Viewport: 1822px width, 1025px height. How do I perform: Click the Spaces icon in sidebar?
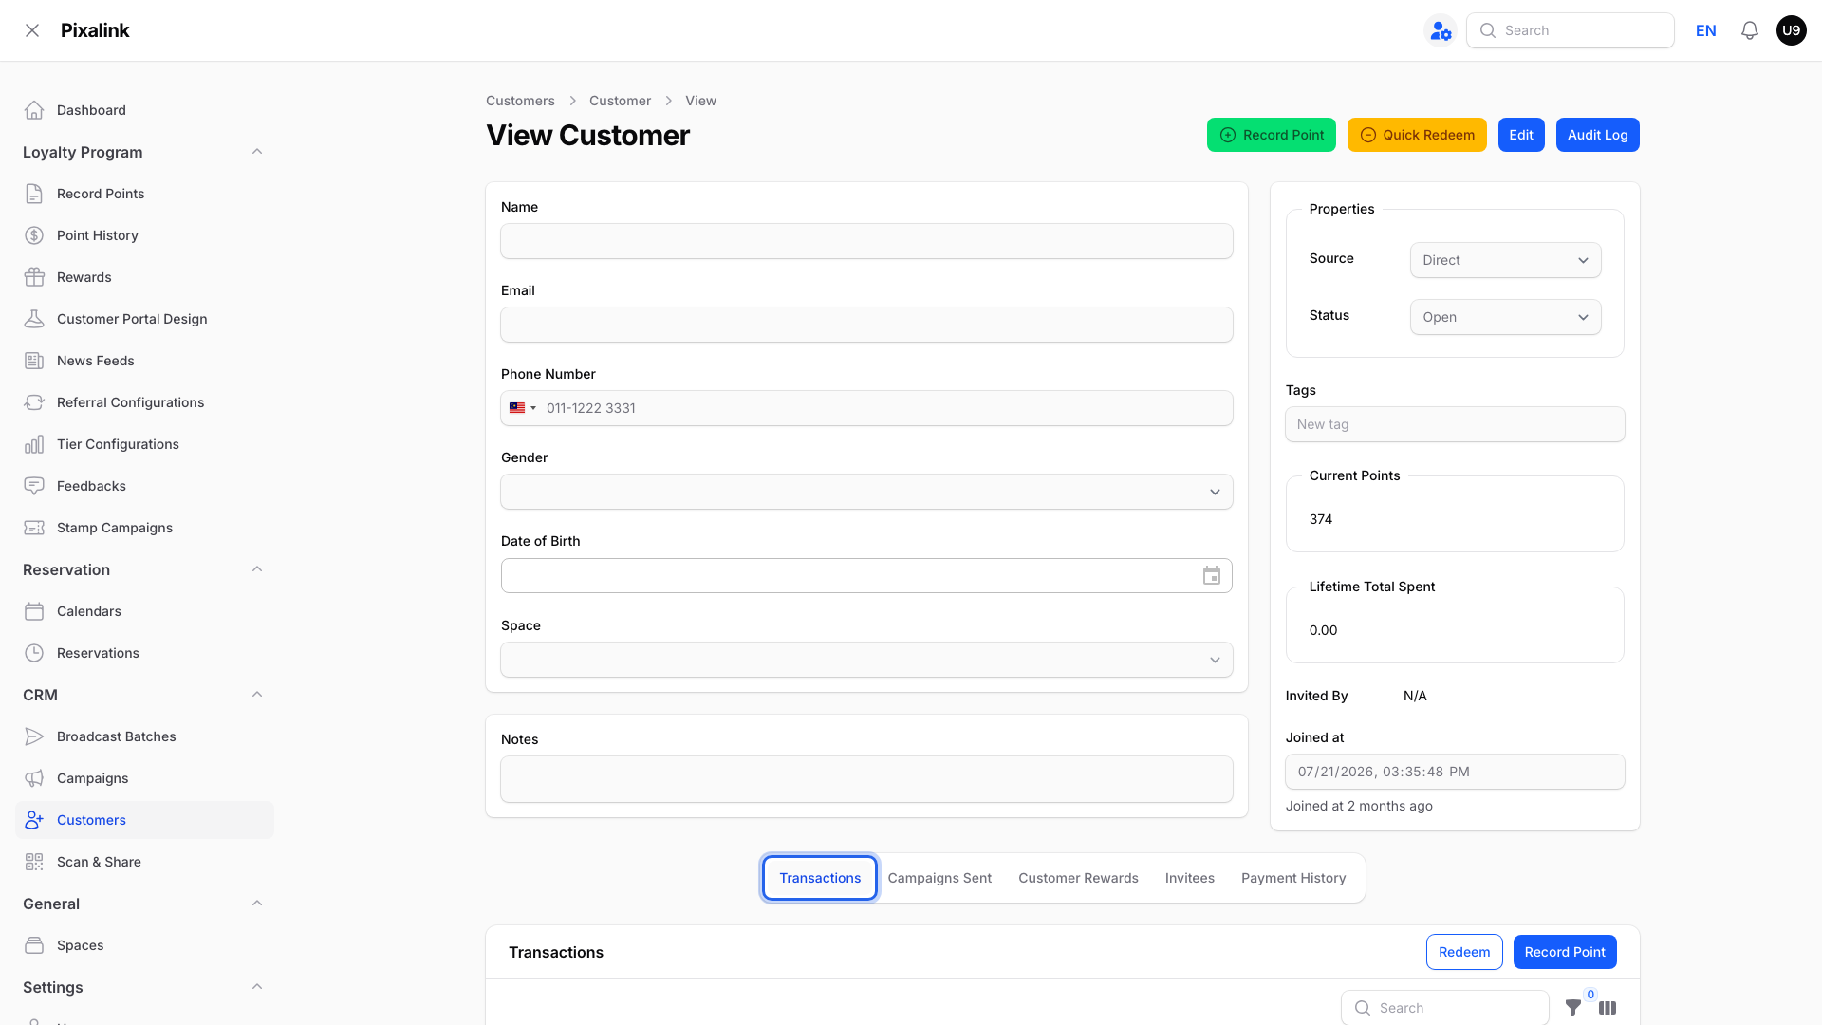pyautogui.click(x=34, y=945)
